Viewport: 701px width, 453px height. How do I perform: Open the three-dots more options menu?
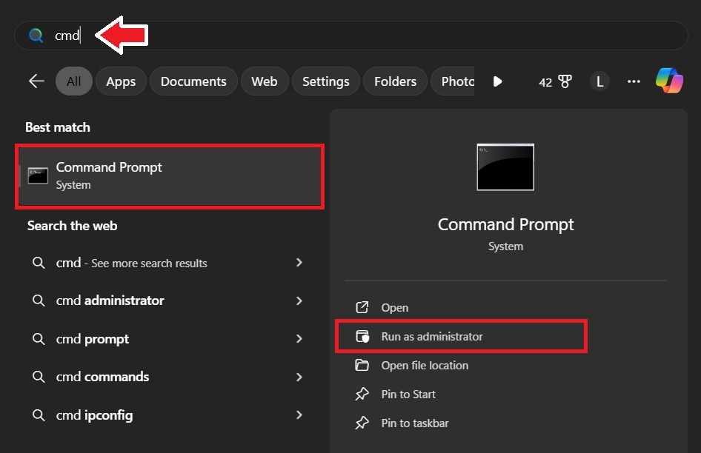(634, 81)
